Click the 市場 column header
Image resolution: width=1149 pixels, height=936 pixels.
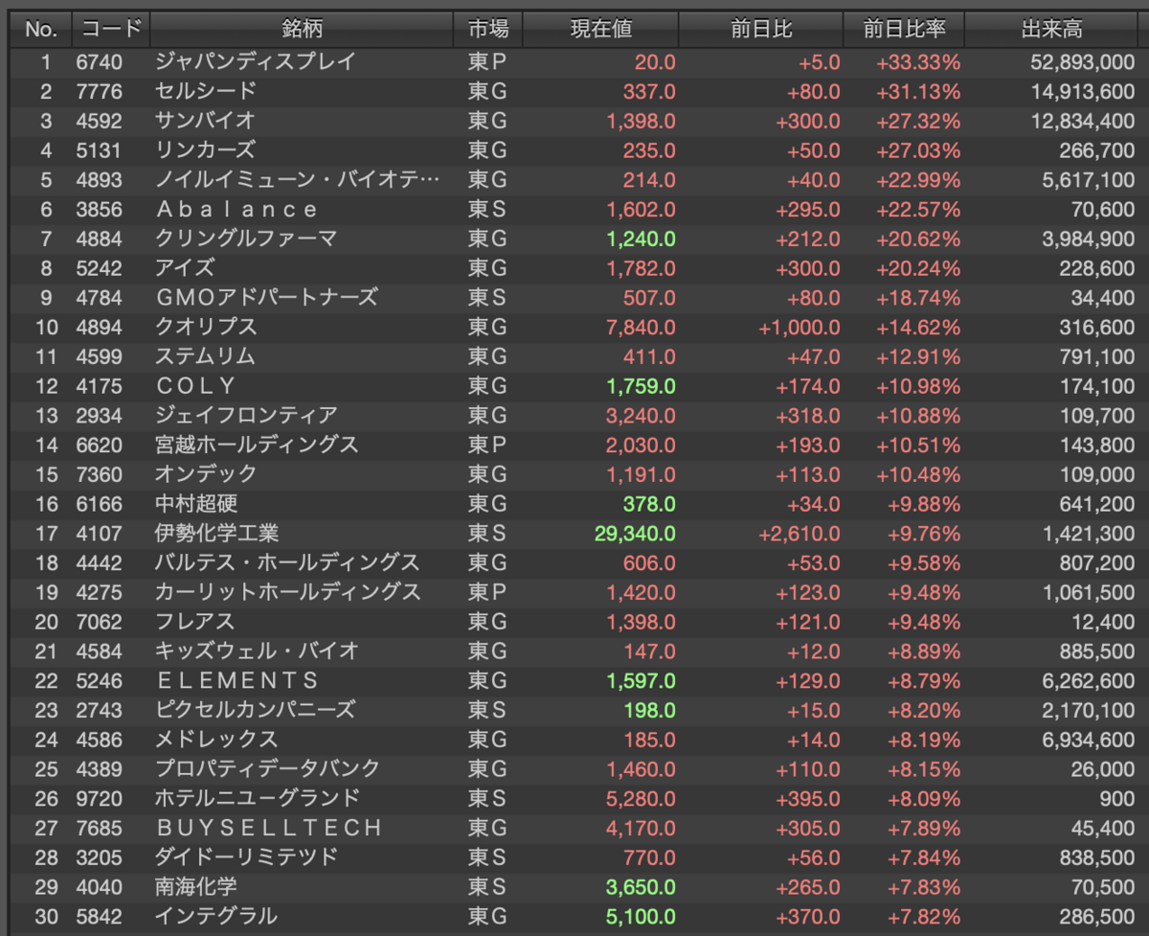tap(488, 29)
